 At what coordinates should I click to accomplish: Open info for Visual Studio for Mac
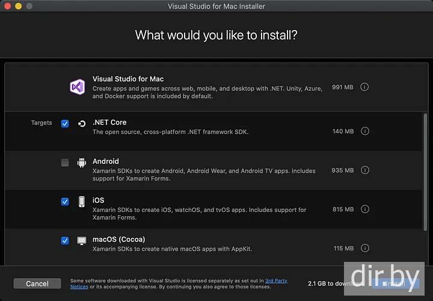(x=364, y=87)
